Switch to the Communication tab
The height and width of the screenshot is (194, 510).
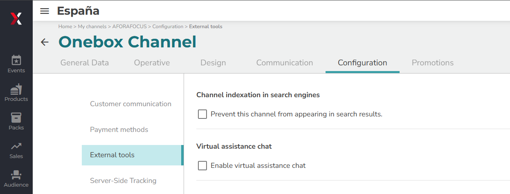point(285,63)
